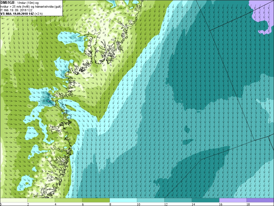The width and height of the screenshot is (274, 206).
Task: Click the legend scale label "10"
Action: (x=138, y=204)
